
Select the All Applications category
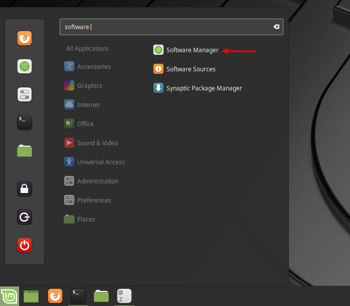pyautogui.click(x=87, y=49)
